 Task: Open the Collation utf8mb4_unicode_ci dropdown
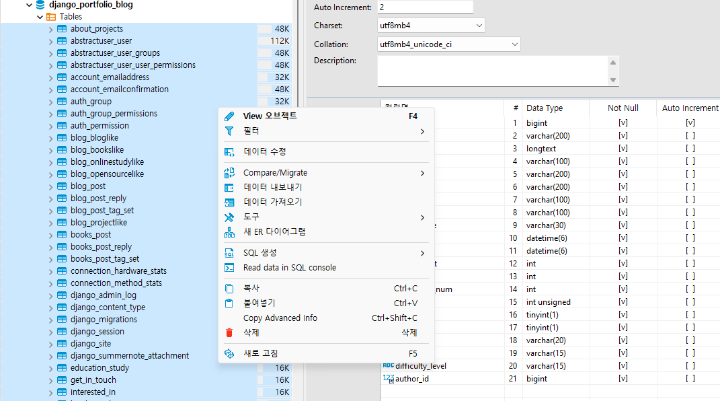coord(514,44)
